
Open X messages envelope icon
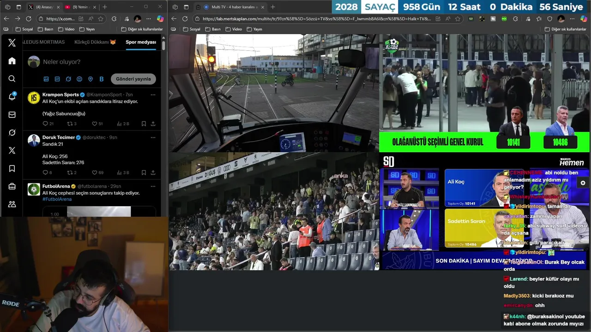point(12,115)
